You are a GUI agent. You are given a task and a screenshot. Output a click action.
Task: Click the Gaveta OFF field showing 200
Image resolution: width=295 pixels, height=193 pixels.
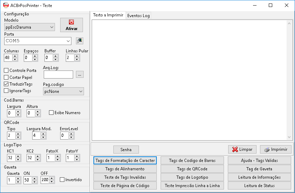45,180
